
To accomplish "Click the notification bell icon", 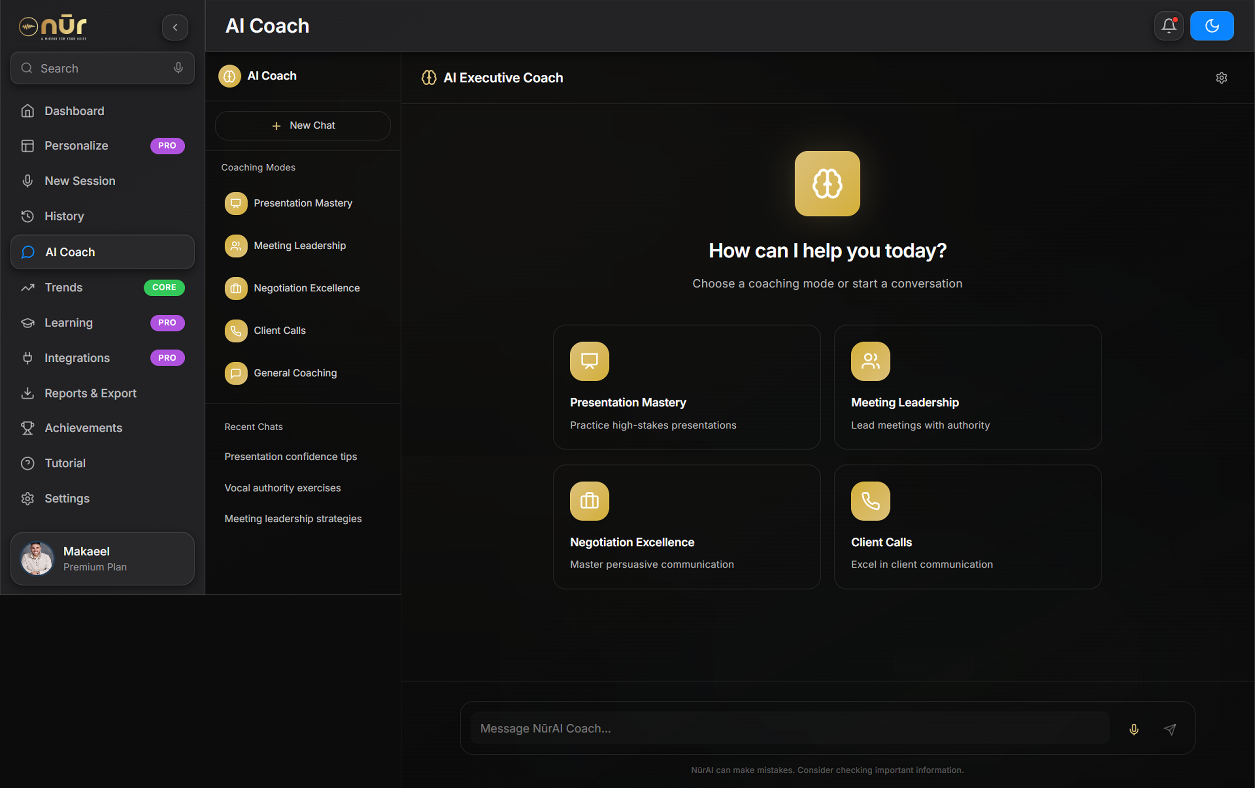I will (x=1168, y=25).
